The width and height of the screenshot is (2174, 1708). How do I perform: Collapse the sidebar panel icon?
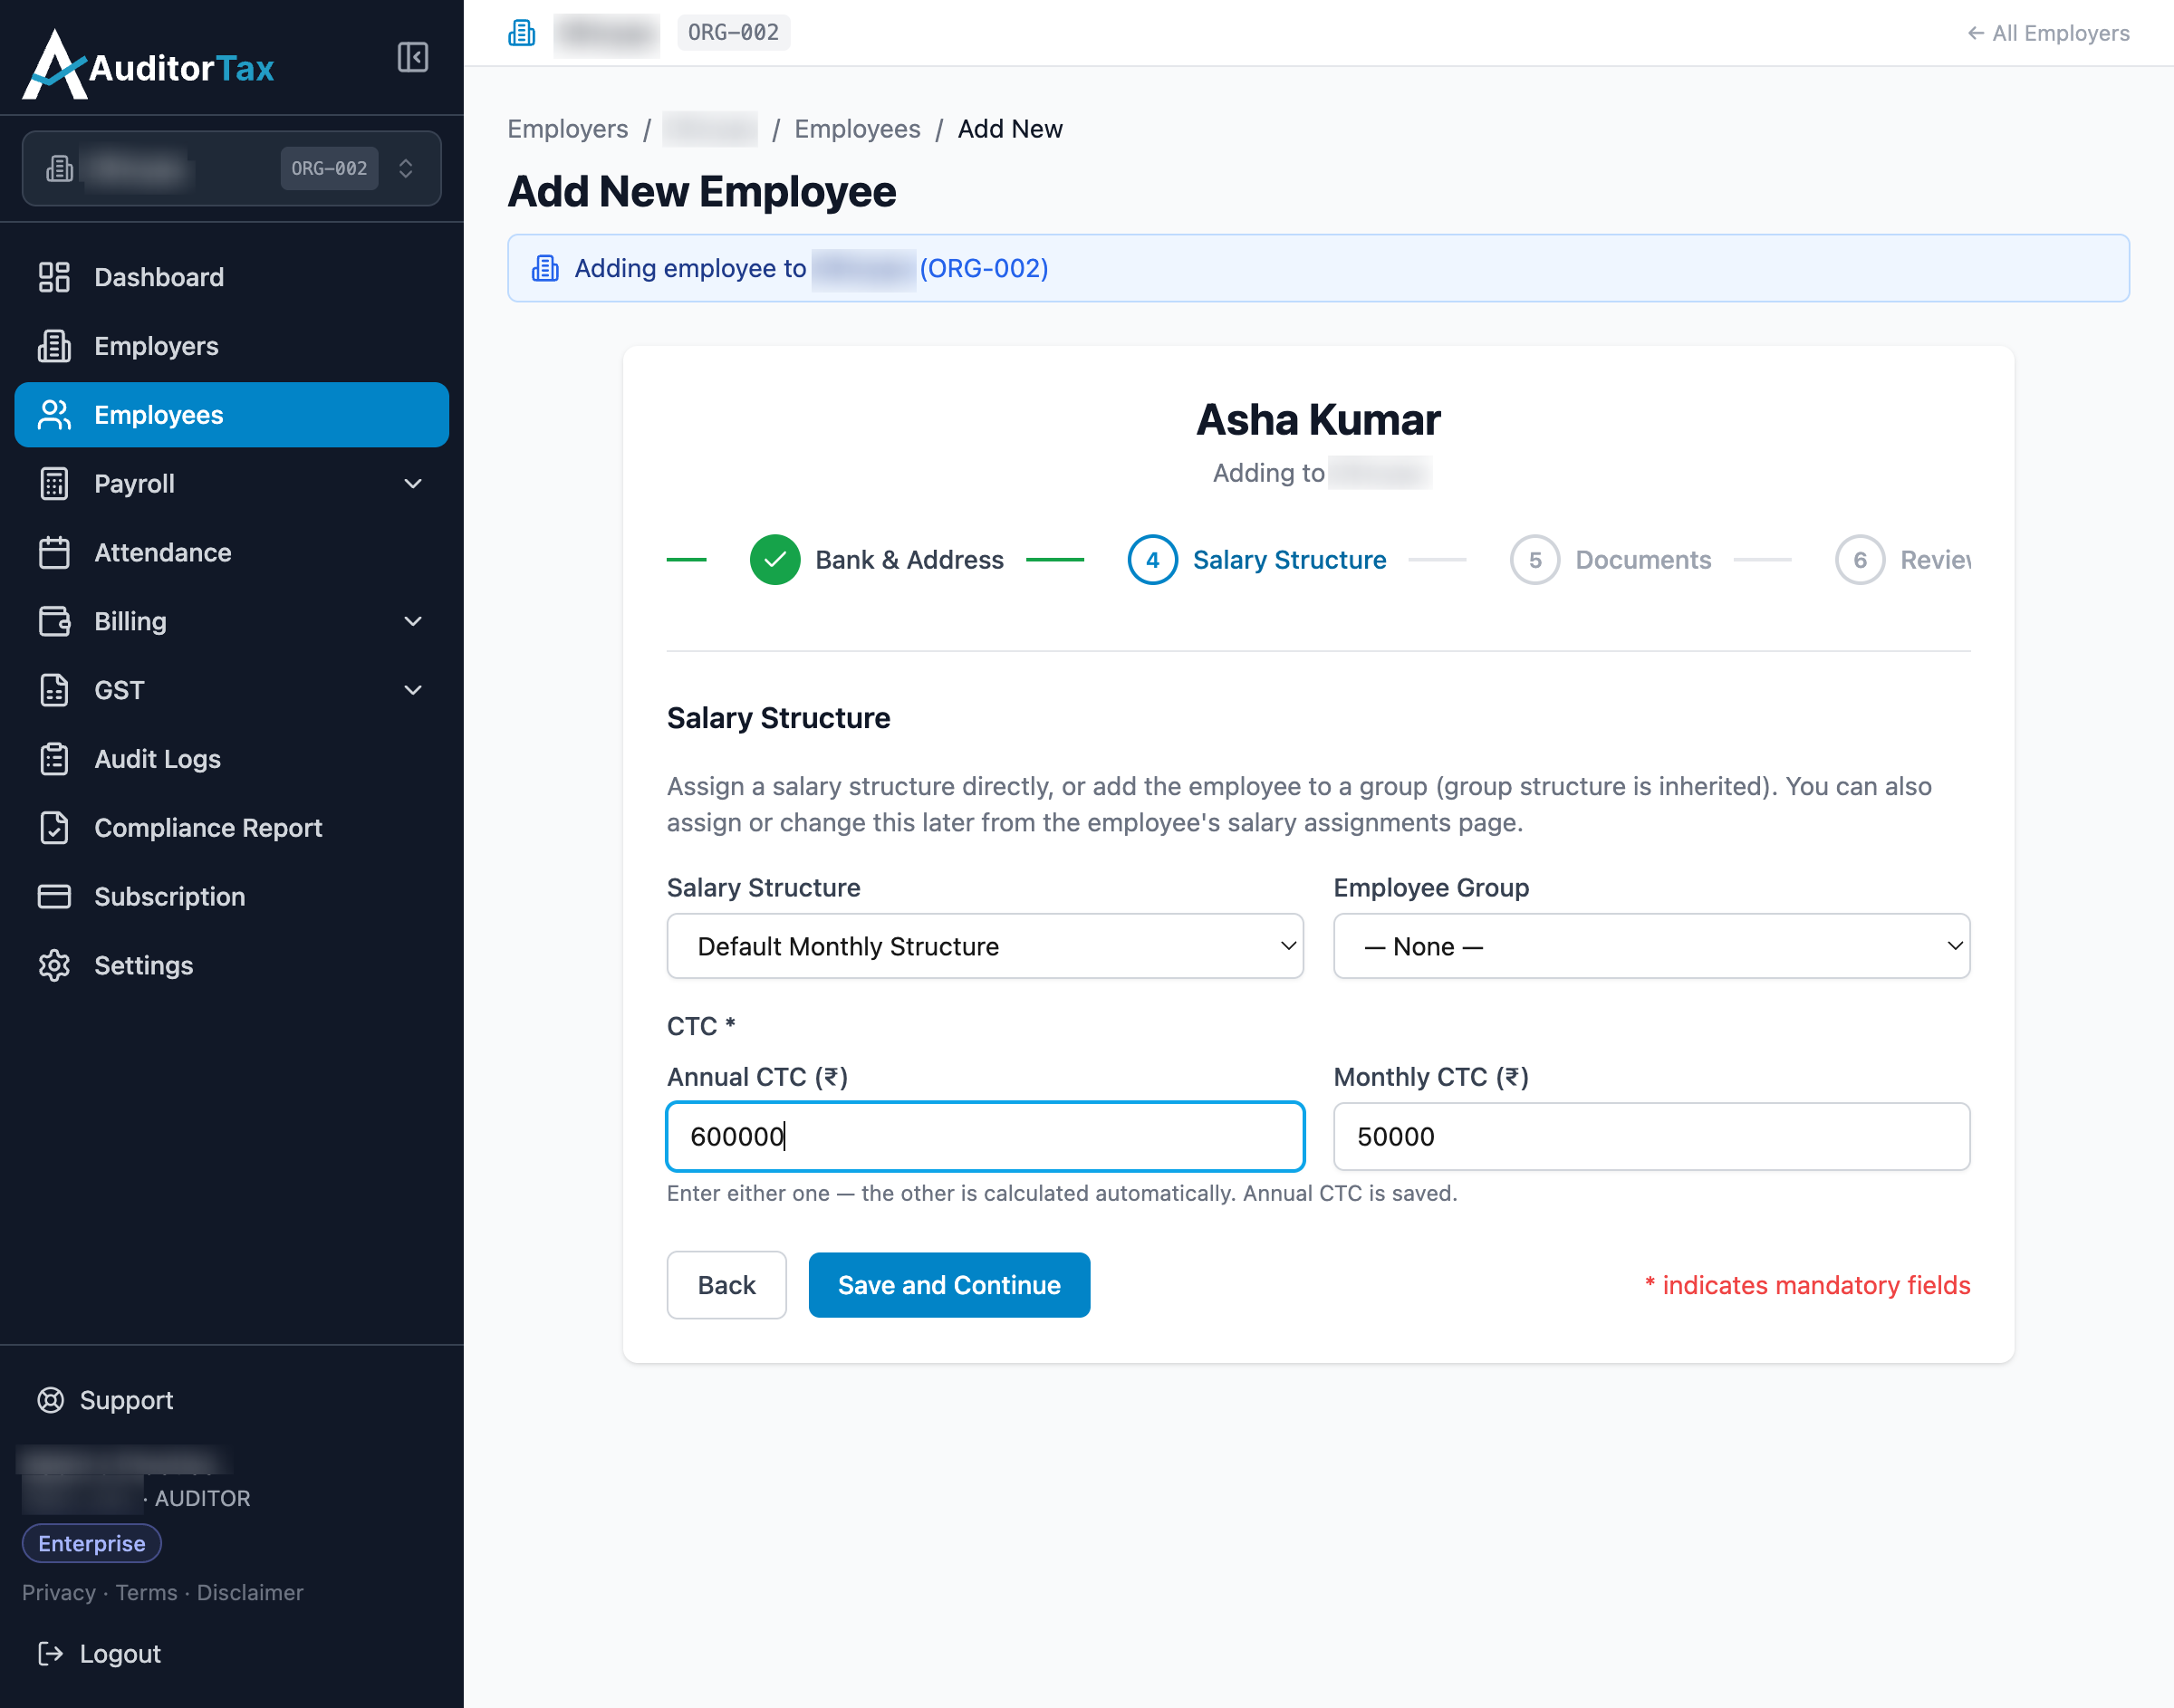coord(412,57)
